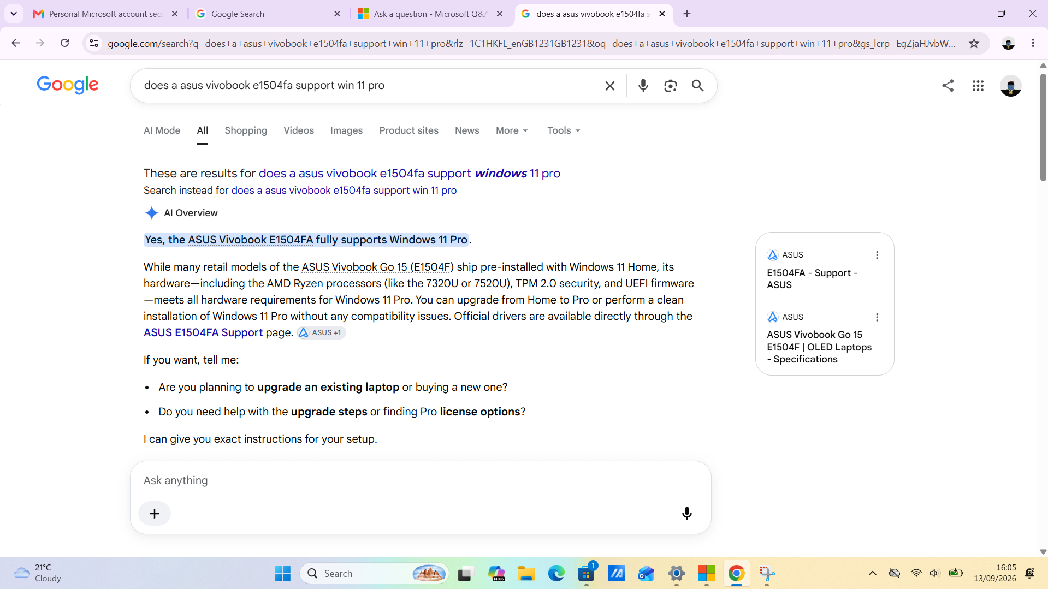This screenshot has height=589, width=1048.
Task: Click the Ask anything follow-up field
Action: 421,480
